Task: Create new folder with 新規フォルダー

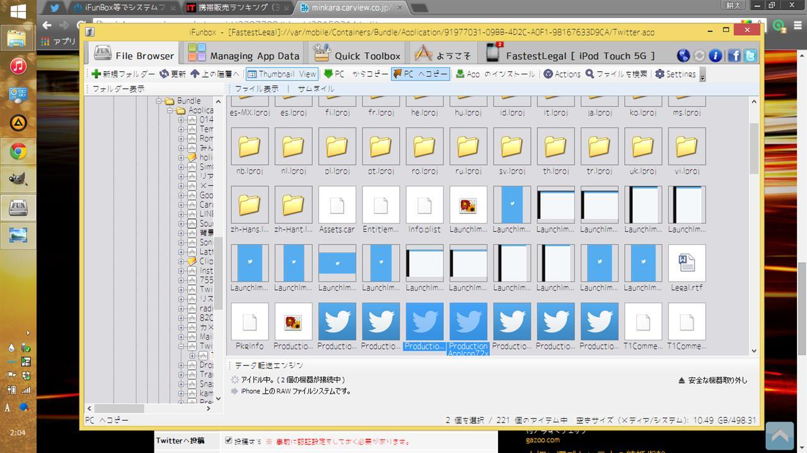Action: tap(124, 74)
